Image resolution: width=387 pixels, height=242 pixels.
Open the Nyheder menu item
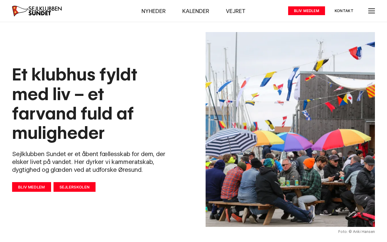(154, 11)
